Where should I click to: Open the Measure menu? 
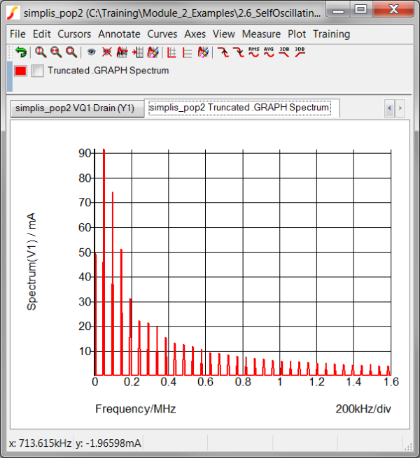(261, 34)
